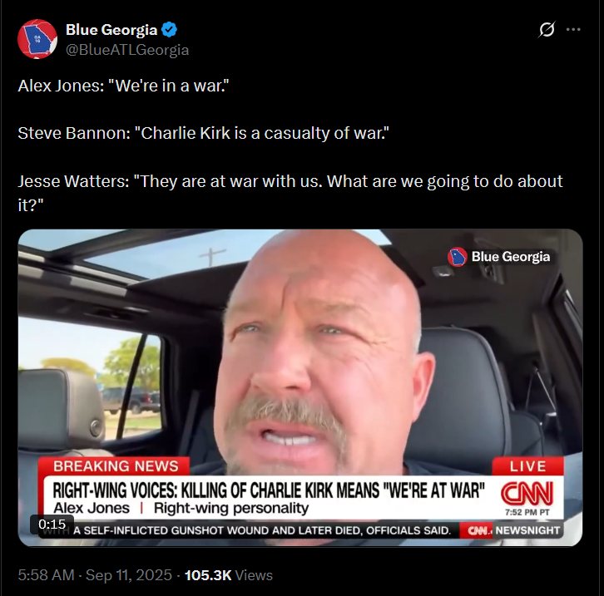Viewport: 604px width, 596px height.
Task: Click the Blue Georgia watermark logo in video
Action: coord(499,257)
